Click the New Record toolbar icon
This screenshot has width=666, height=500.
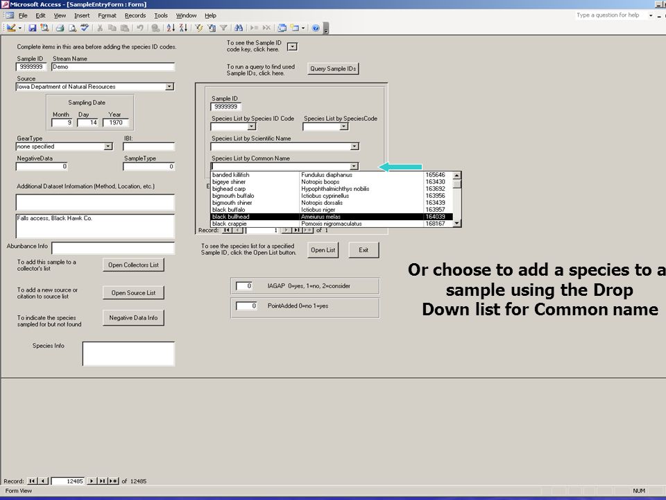tap(254, 28)
